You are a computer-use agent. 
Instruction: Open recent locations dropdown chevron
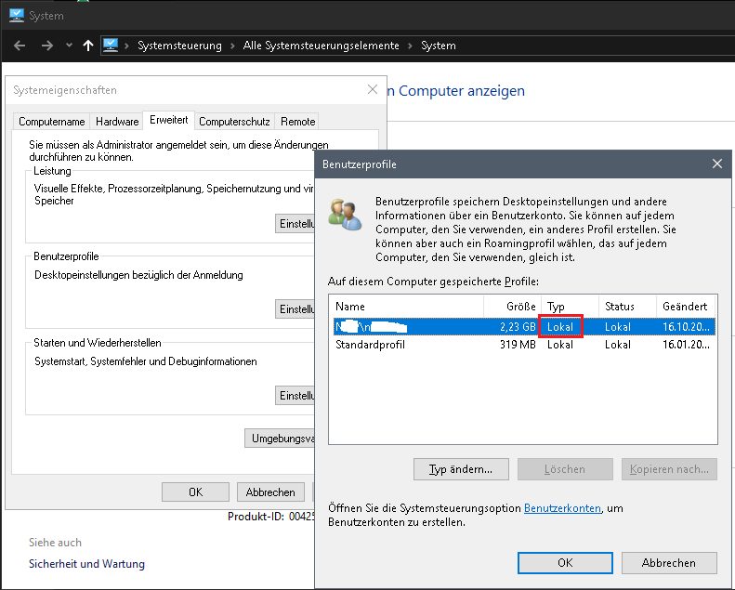70,46
